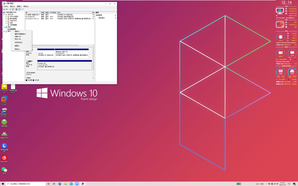Open the 操作(A) menu
The height and width of the screenshot is (186, 298).
(13, 6)
